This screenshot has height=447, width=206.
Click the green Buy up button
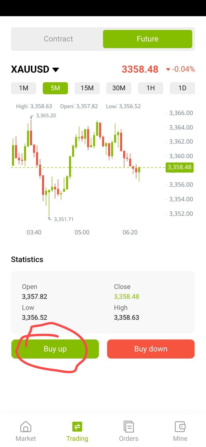point(55,349)
